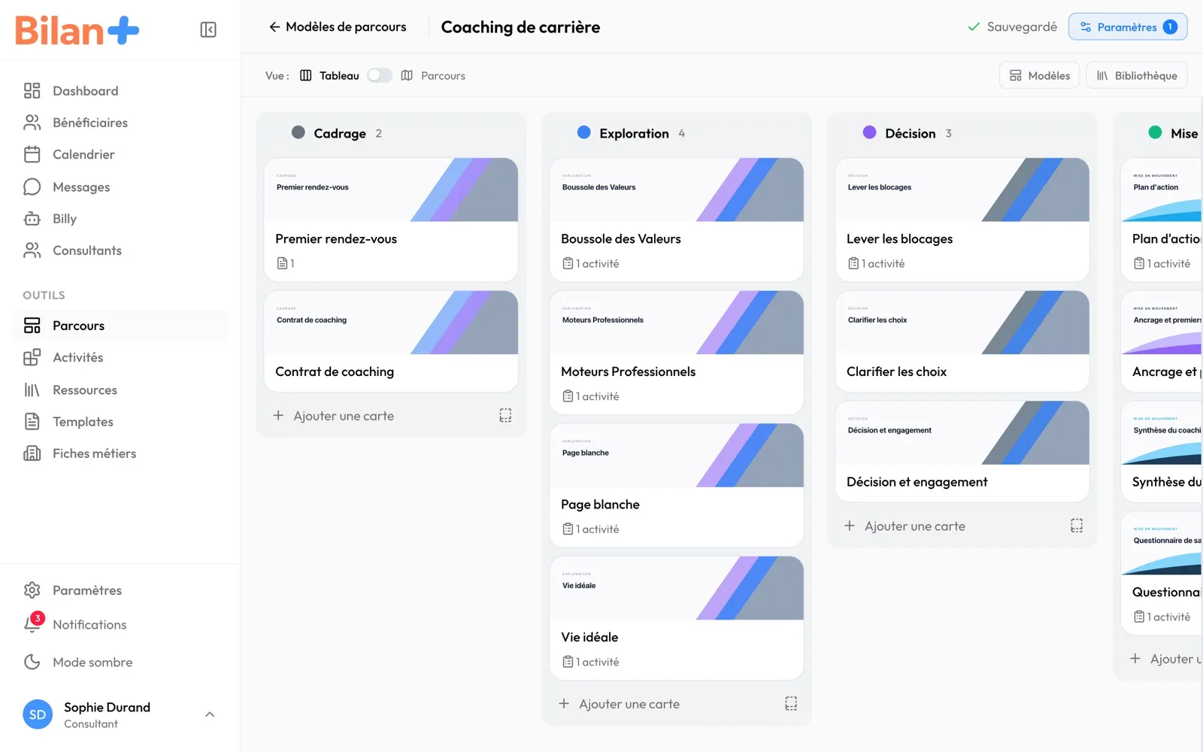Click the activity icon on Page blanche

568,529
